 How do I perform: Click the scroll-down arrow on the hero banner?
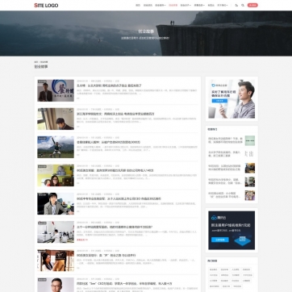(155, 54)
